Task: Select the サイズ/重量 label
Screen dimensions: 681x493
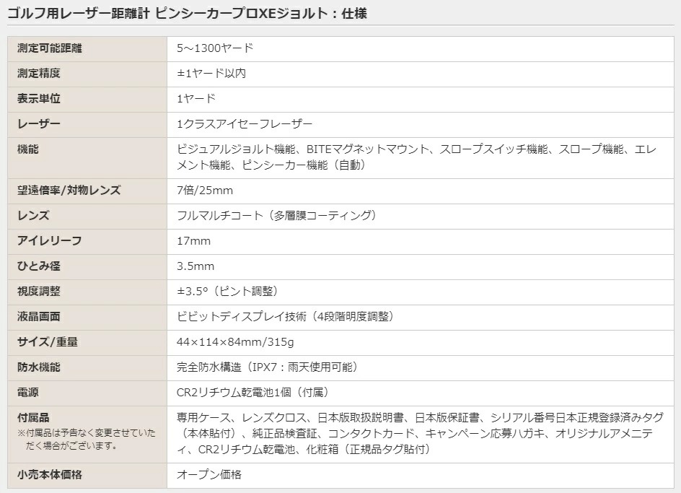Action: pyautogui.click(x=48, y=342)
